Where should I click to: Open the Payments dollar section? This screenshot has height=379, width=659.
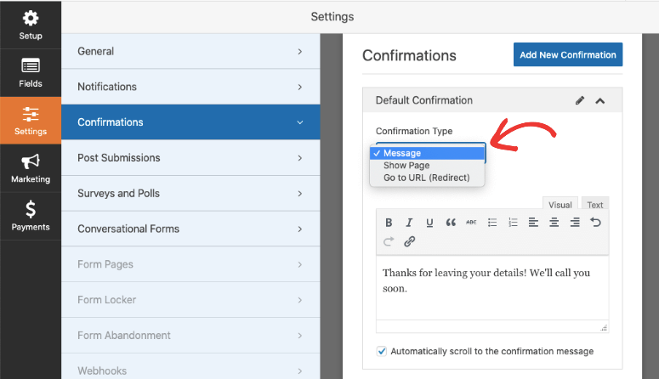(31, 216)
